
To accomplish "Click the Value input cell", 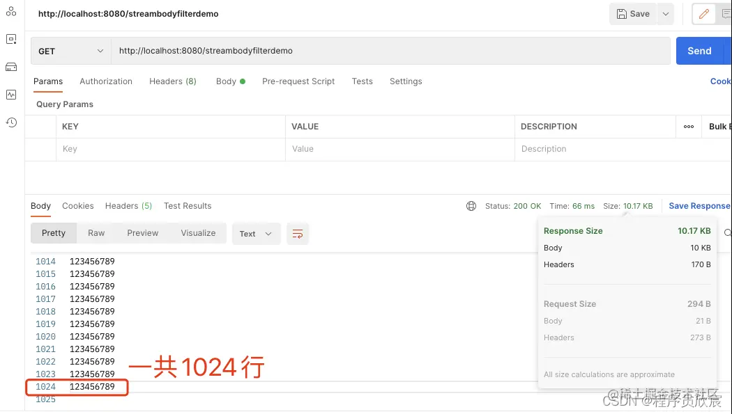I will (x=400, y=149).
